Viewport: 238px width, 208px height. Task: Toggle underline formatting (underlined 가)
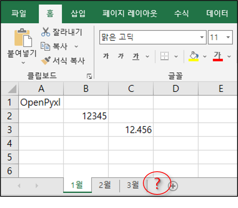136,56
